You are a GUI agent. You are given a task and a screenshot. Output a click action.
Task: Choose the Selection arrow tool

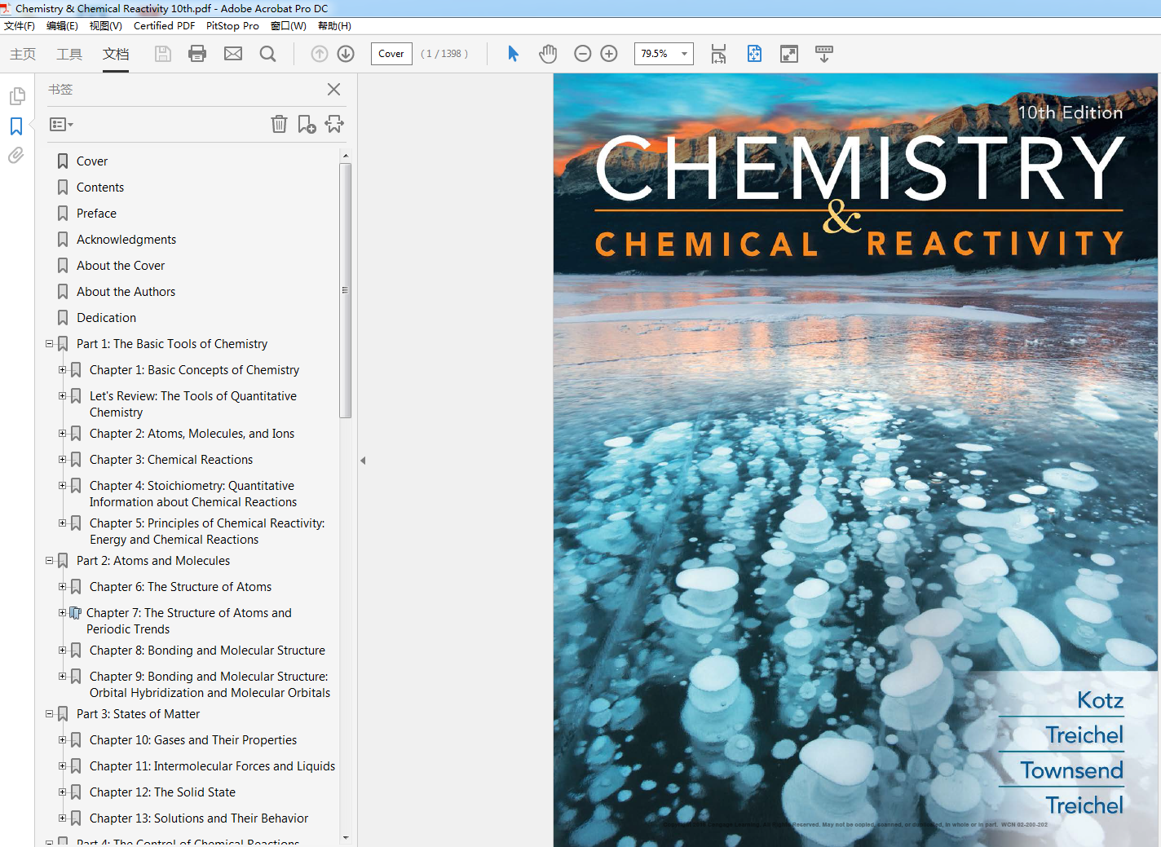coord(513,54)
